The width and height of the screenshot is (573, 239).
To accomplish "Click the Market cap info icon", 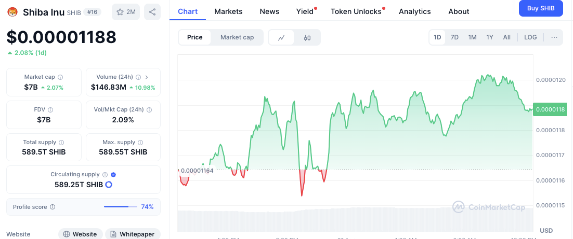I will (x=60, y=77).
